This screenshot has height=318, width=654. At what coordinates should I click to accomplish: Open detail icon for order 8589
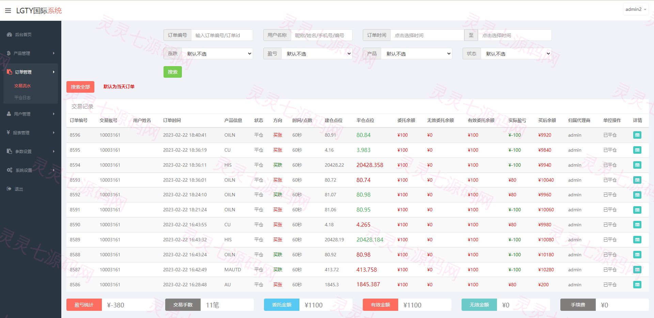(x=637, y=240)
